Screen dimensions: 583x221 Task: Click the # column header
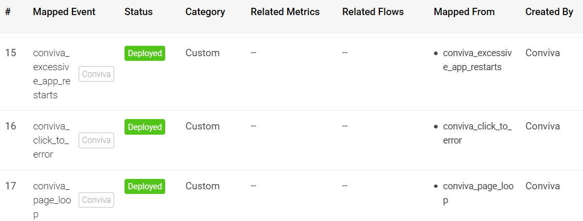click(8, 12)
